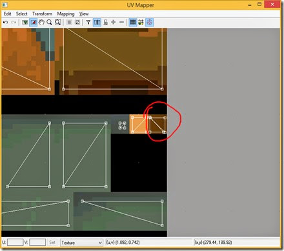Click the minus icon in toolbar
The image size is (284, 251).
point(121,22)
